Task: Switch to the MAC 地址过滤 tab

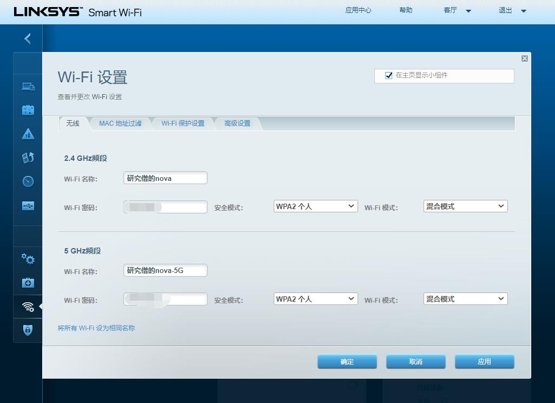Action: tap(121, 123)
